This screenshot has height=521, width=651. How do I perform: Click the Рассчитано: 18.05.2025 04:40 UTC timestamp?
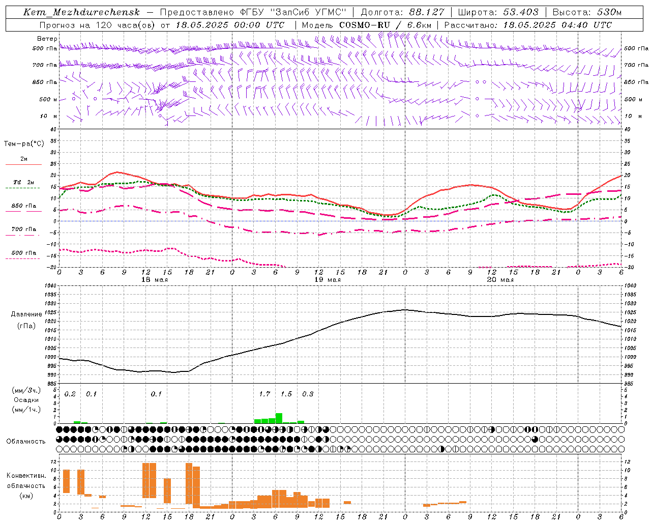coord(528,25)
